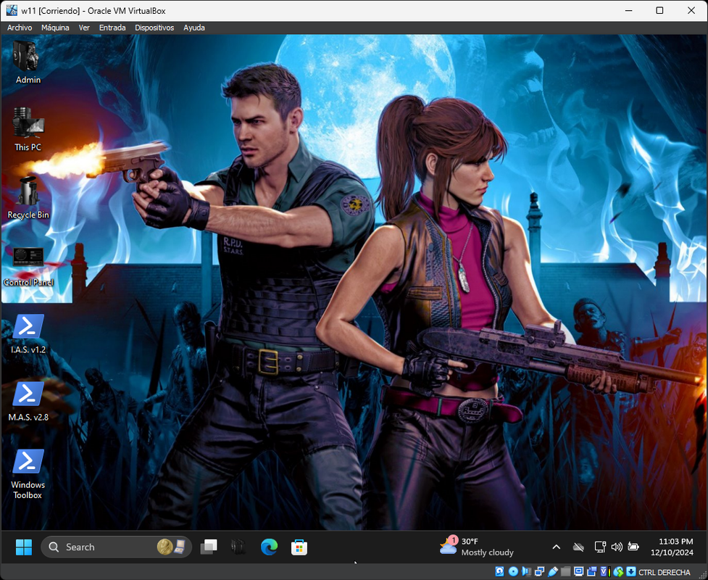
Task: Open Microsoft Store from the taskbar
Action: tap(299, 547)
